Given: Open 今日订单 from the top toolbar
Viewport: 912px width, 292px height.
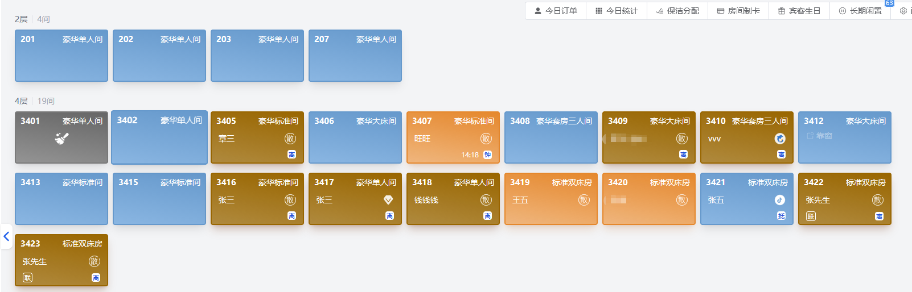Looking at the screenshot, I should 556,11.
